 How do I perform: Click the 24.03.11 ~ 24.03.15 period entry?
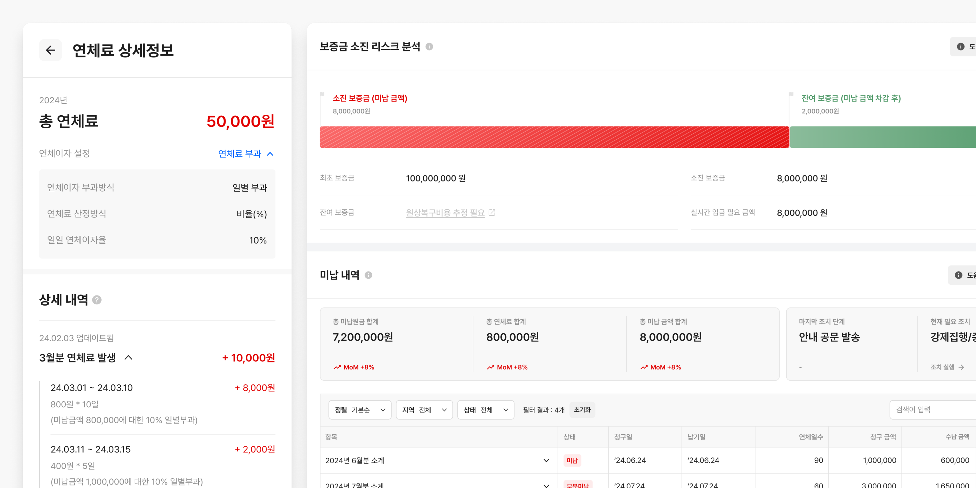point(90,449)
